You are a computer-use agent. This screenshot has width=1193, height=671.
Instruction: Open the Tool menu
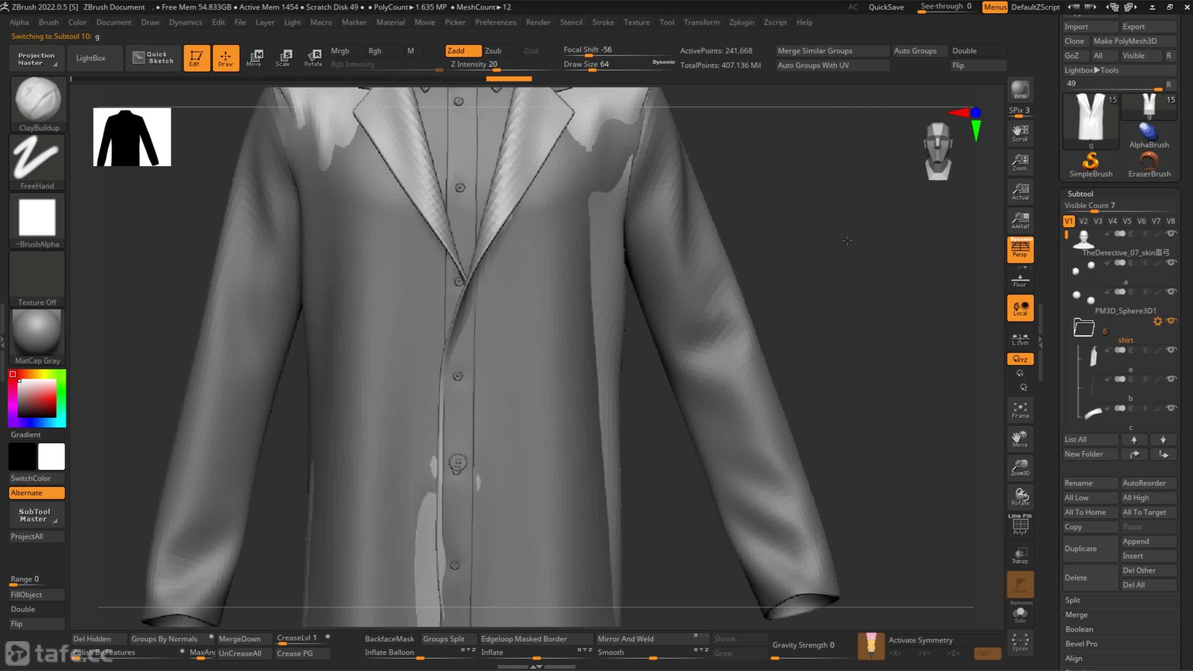pyautogui.click(x=666, y=22)
